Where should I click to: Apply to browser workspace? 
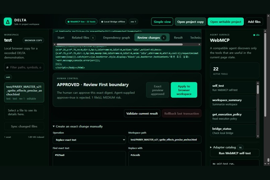(184, 90)
